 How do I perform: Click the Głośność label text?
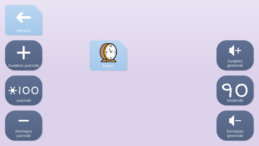(x=235, y=100)
